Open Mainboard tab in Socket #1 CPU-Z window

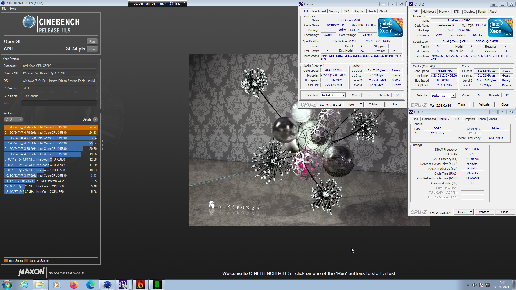tap(319, 11)
